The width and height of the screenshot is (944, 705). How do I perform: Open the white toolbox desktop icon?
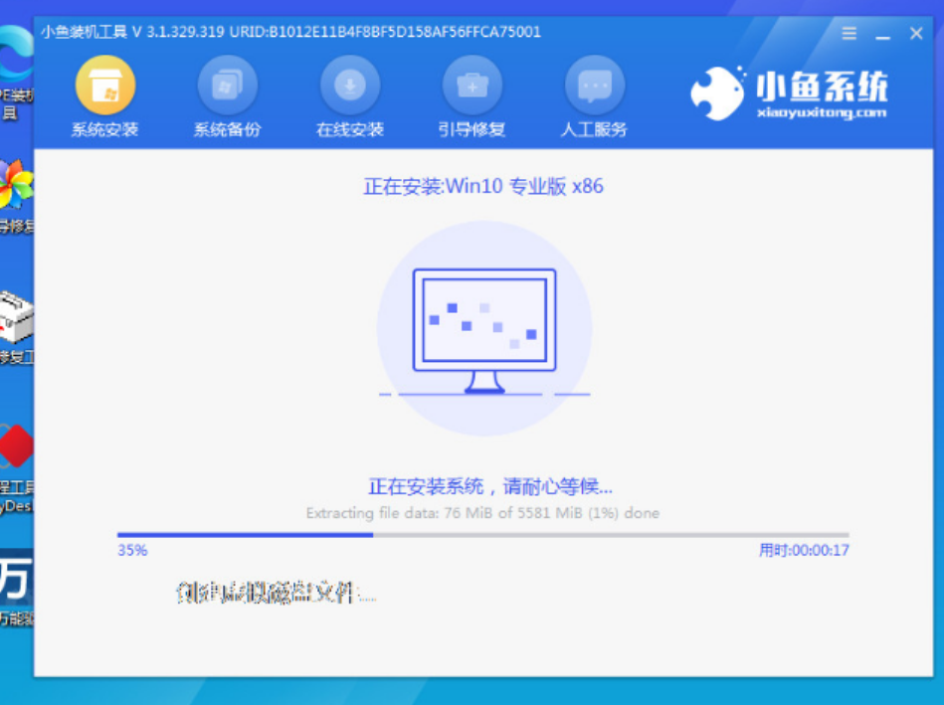pos(16,315)
